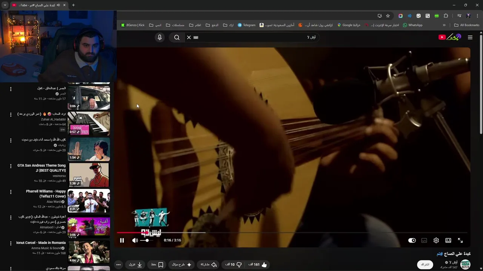This screenshot has width=483, height=271.
Task: Open the Chrome profile avatar
Action: click(468, 16)
